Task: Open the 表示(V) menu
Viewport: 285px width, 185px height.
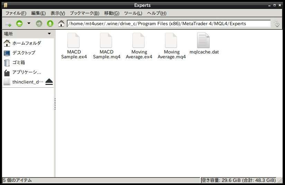Action: pos(58,13)
